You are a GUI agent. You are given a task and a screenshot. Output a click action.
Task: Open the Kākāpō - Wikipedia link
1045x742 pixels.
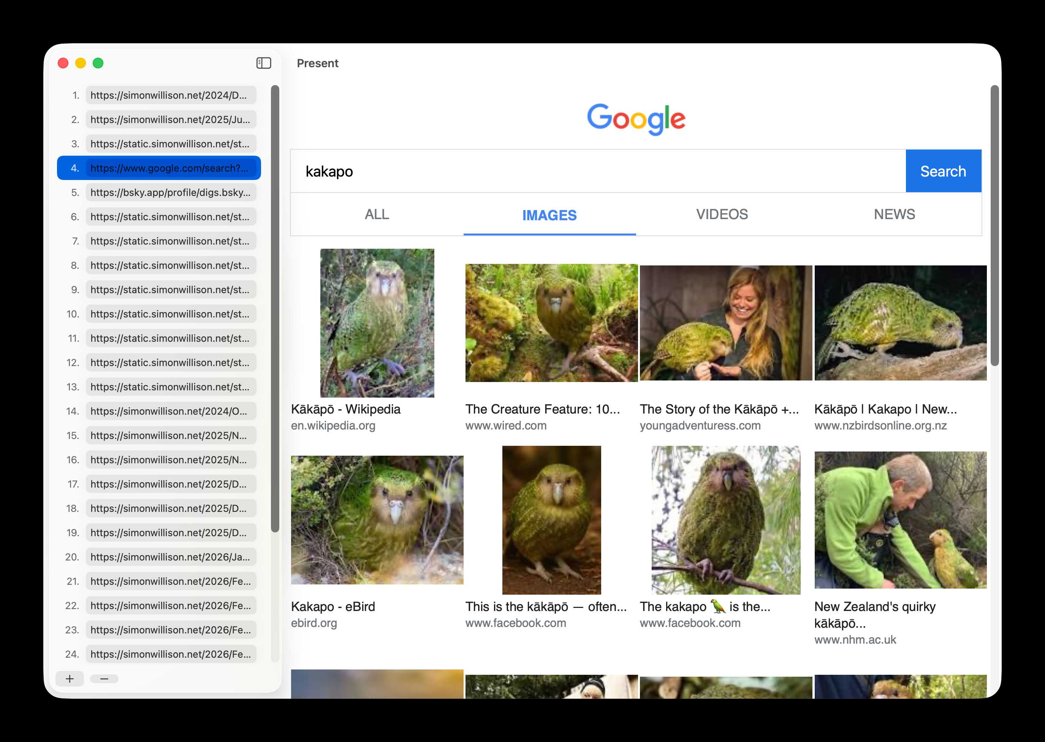[346, 409]
